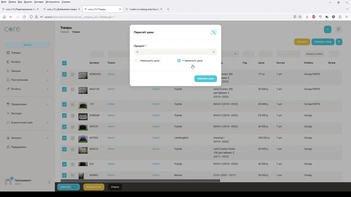Open Поддержка in the sidebar
Screen dimensions: 351x197
tap(19, 147)
